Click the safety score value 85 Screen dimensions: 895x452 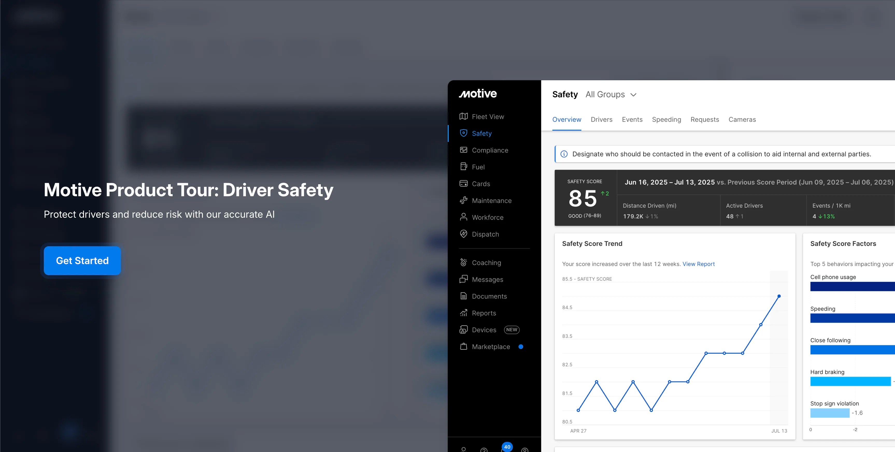[x=583, y=198]
